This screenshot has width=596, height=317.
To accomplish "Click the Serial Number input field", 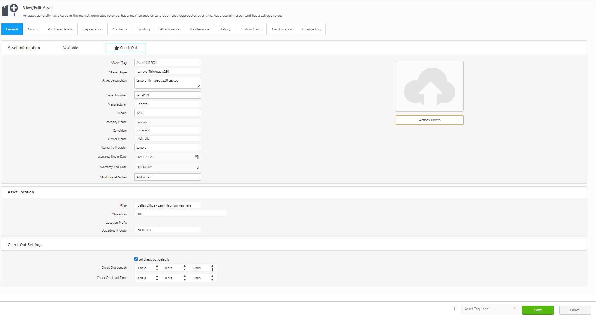I will point(167,95).
